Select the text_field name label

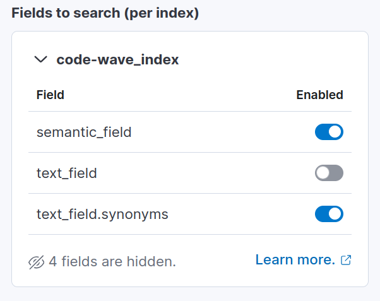point(67,173)
